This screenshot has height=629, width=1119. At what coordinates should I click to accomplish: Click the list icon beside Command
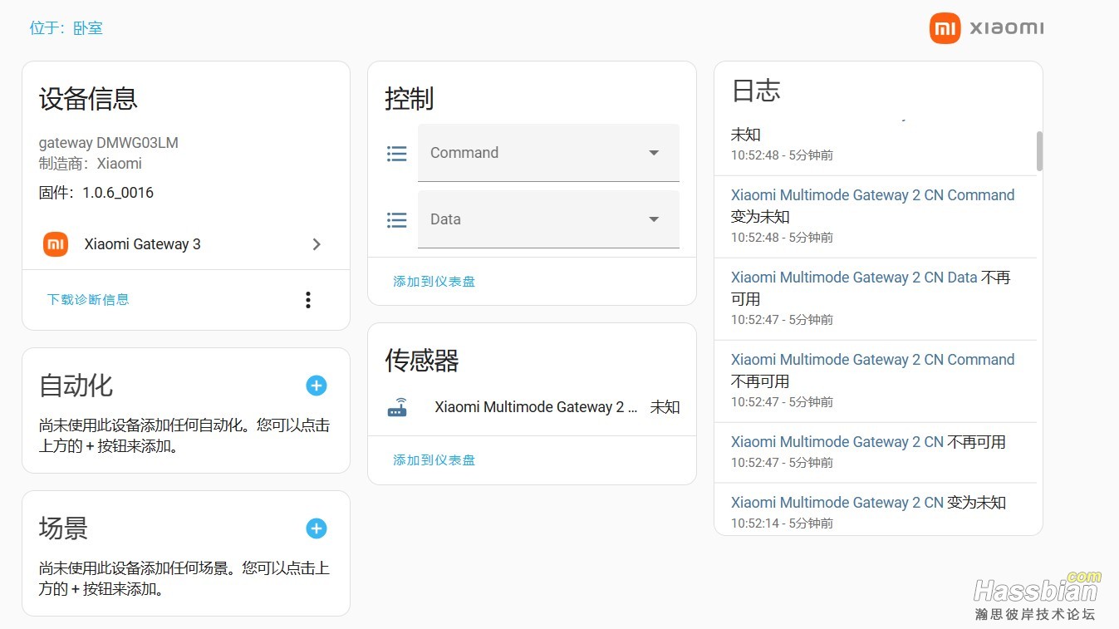pyautogui.click(x=397, y=154)
